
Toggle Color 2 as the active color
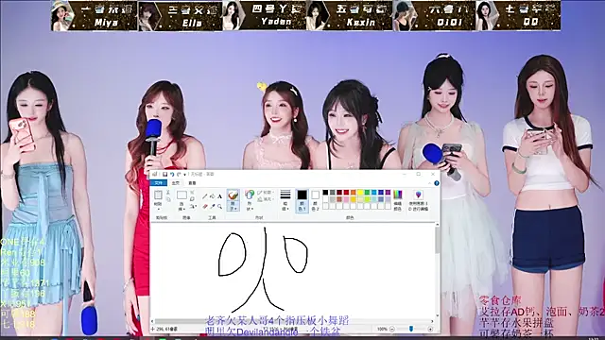(x=315, y=200)
